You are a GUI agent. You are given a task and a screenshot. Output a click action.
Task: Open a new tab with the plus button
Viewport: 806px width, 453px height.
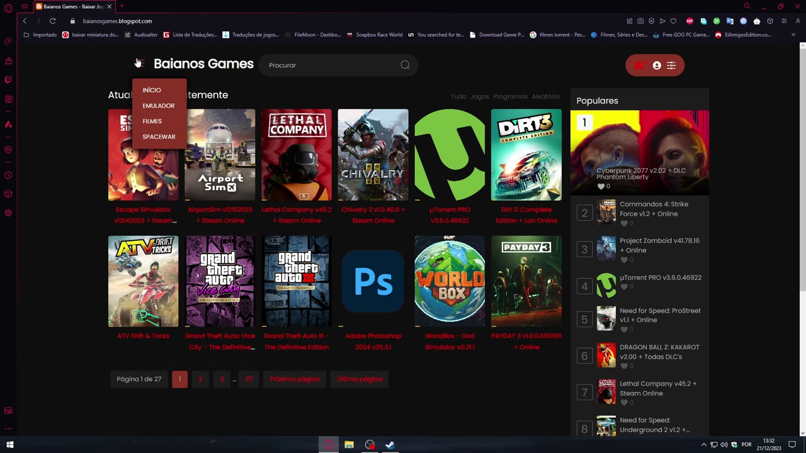coord(122,6)
